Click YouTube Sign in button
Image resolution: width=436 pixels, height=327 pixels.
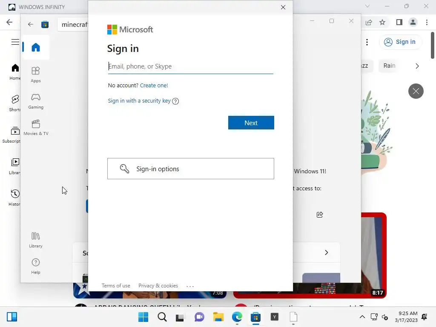point(400,42)
